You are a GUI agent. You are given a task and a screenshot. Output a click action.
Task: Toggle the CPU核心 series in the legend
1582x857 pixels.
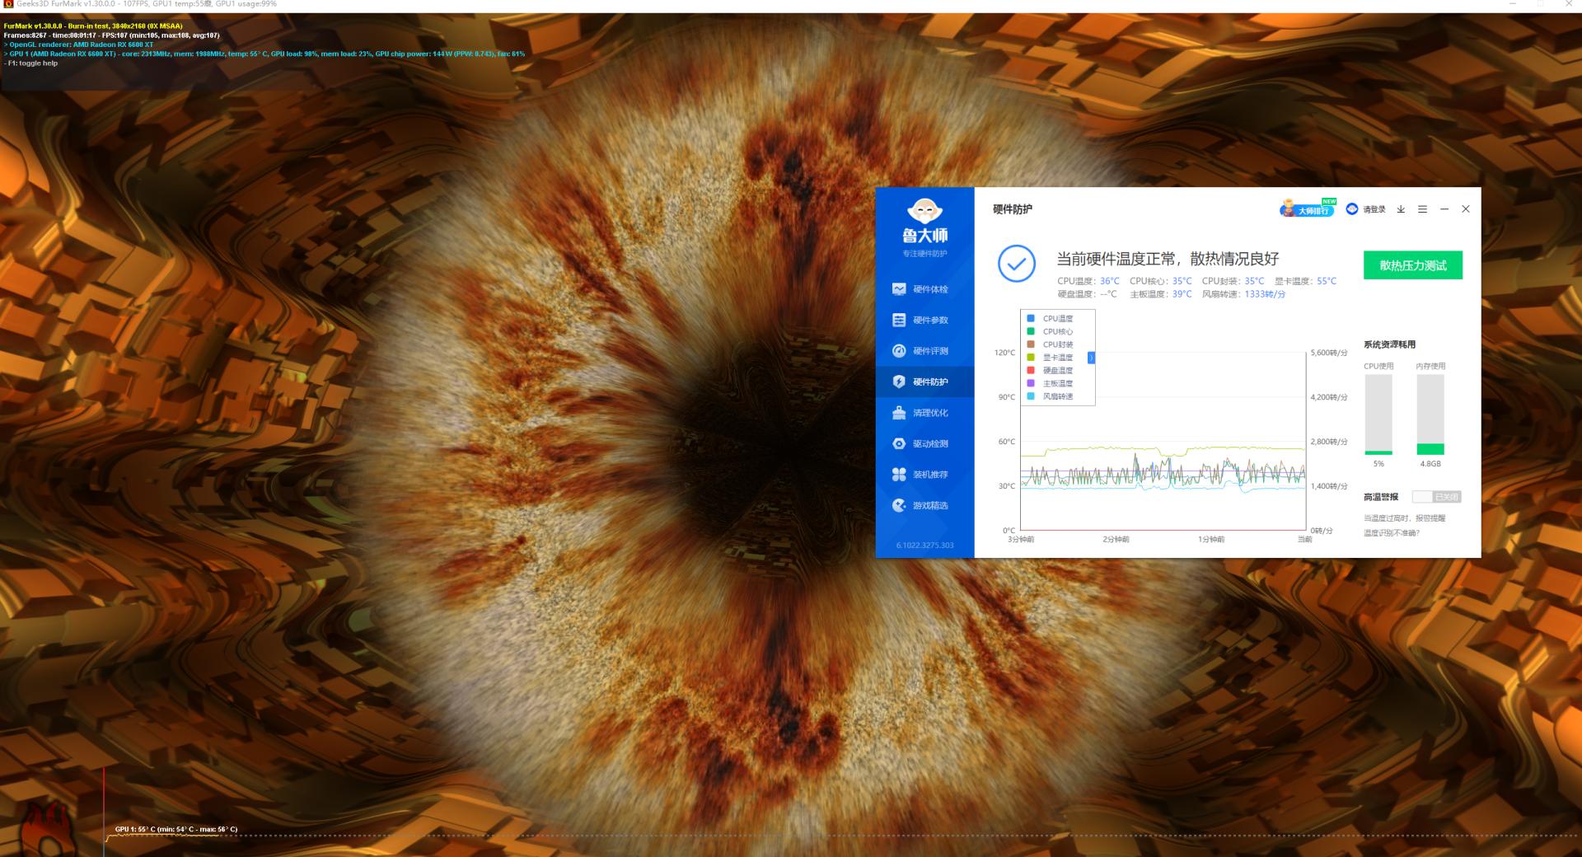pyautogui.click(x=1051, y=331)
